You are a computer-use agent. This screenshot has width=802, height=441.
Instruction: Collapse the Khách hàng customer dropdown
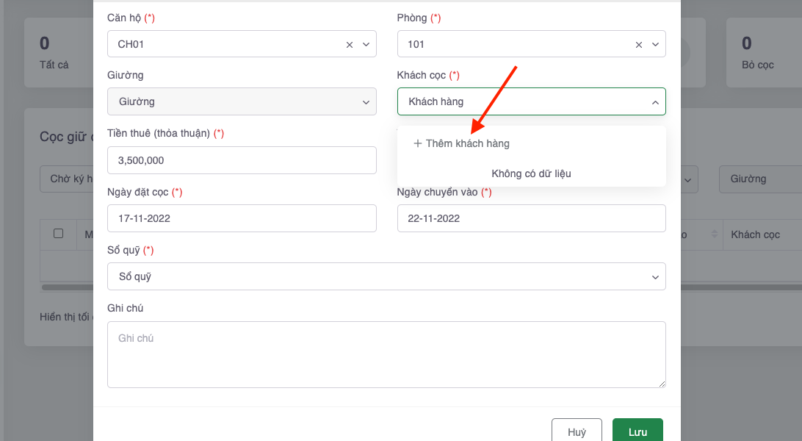click(655, 102)
